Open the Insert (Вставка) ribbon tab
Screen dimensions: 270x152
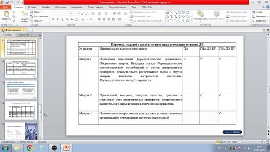click(32, 7)
